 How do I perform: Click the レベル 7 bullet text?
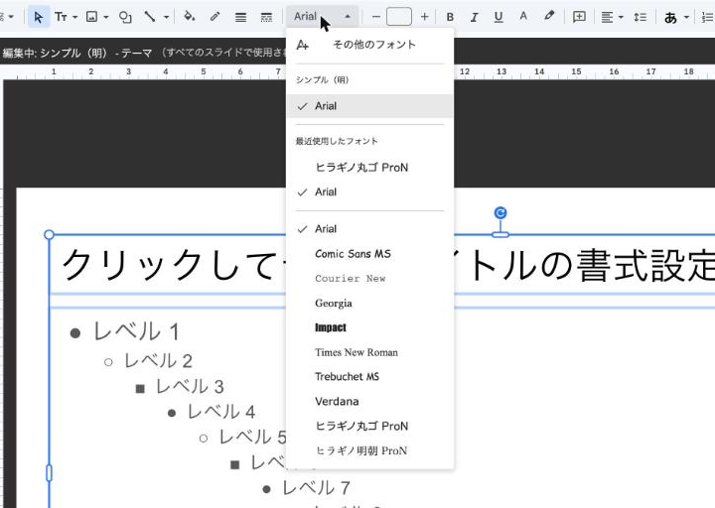point(317,488)
